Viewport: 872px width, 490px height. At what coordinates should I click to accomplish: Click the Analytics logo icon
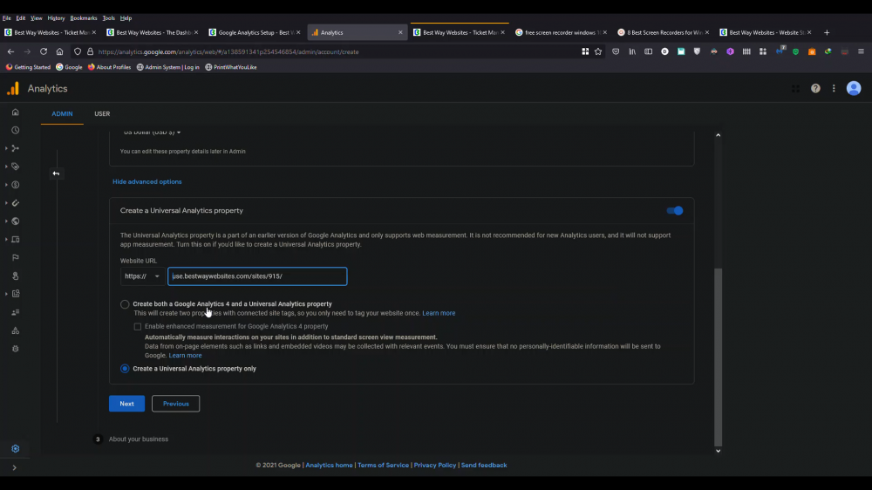(13, 88)
